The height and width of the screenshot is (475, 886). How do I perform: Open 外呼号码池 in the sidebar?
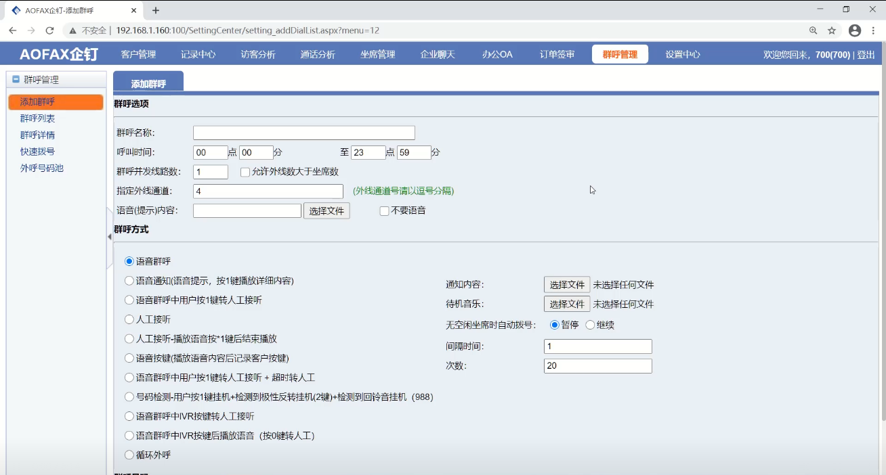(42, 168)
